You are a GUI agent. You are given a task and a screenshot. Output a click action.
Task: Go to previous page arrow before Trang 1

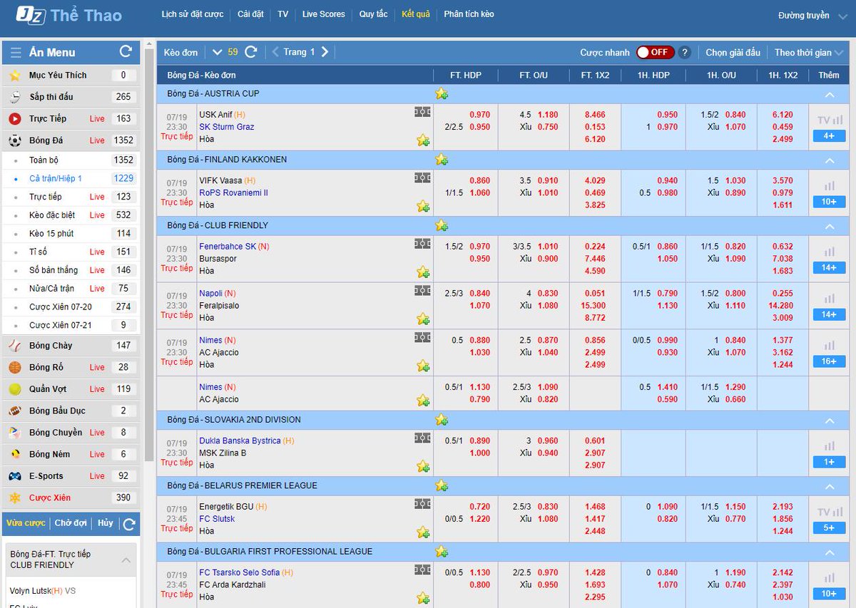[x=275, y=52]
